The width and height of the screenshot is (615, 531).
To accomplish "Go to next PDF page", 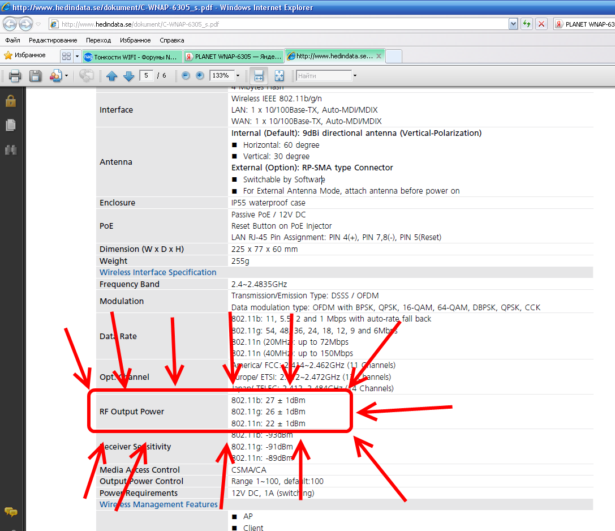I will point(128,76).
